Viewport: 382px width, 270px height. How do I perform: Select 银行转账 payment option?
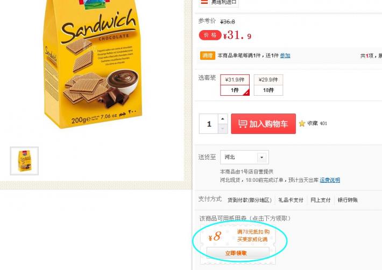click(348, 200)
